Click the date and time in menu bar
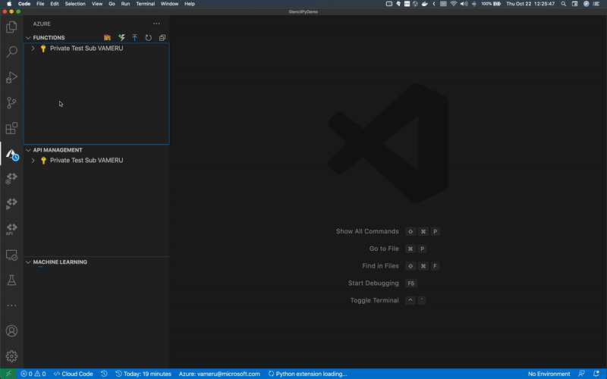 coord(530,4)
